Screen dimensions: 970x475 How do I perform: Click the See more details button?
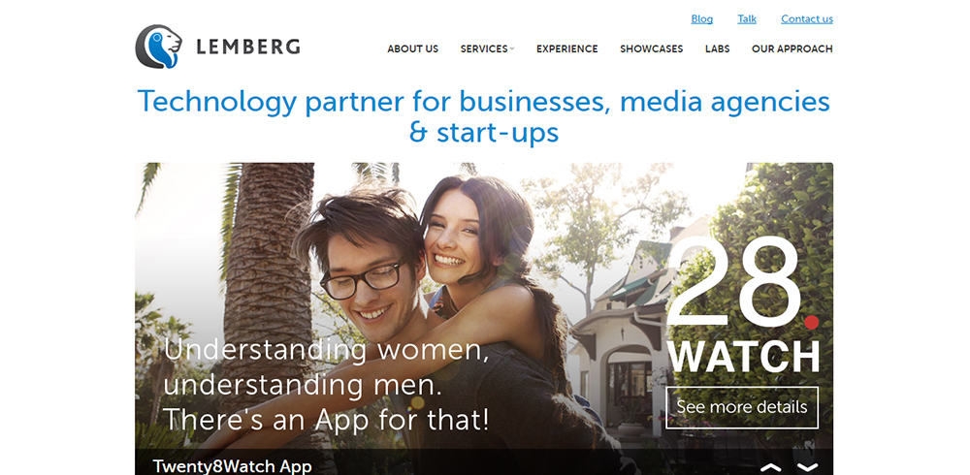pyautogui.click(x=742, y=407)
